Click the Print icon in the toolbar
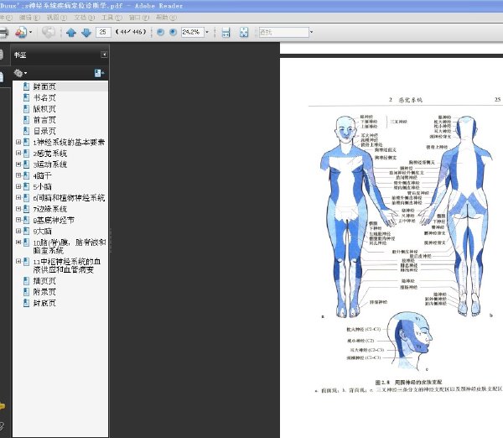 pyautogui.click(x=3, y=33)
